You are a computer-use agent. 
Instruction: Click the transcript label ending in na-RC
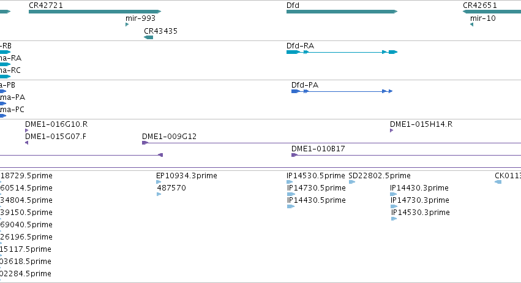point(10,70)
